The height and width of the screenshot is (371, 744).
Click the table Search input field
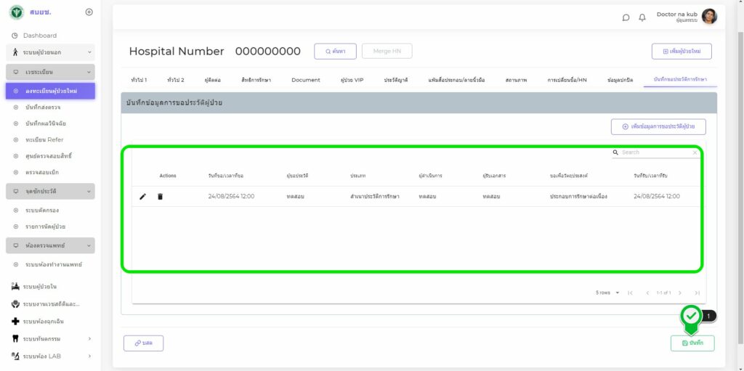coord(652,152)
